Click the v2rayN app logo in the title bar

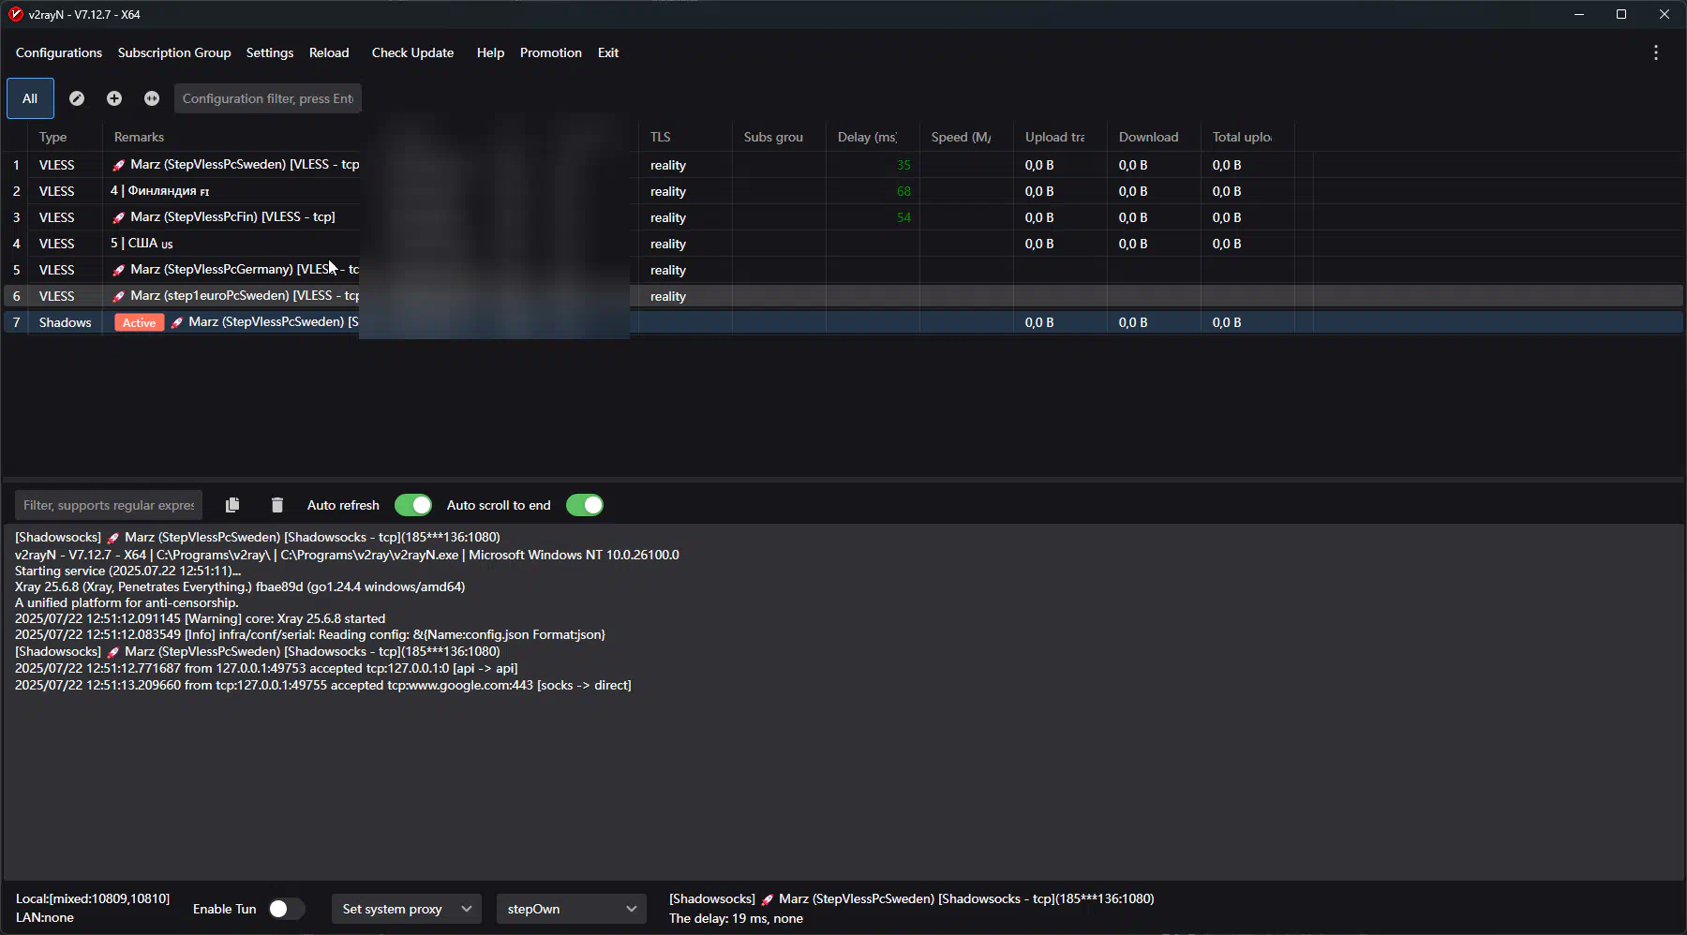[15, 14]
